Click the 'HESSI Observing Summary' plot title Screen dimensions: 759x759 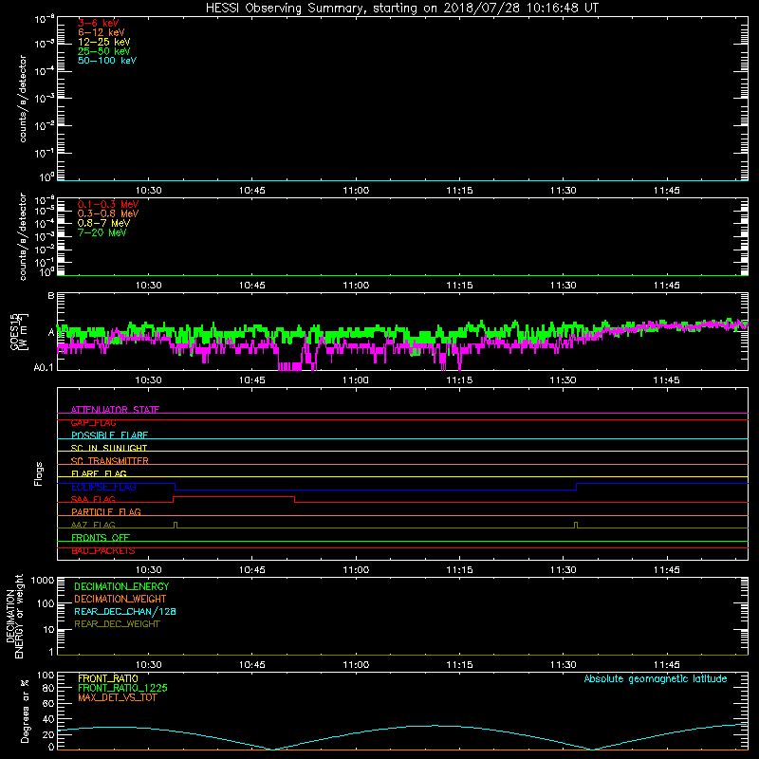[x=401, y=9]
